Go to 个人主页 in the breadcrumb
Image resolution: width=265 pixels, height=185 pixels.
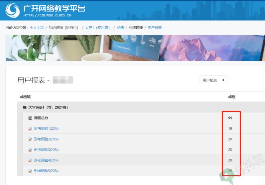[37, 28]
